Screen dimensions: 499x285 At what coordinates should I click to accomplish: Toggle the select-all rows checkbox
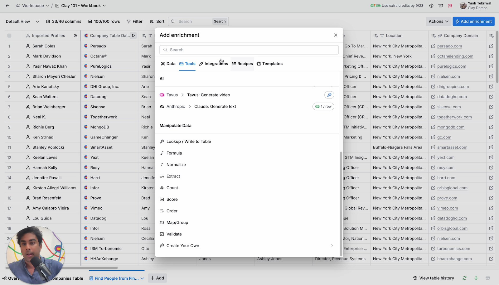click(9, 36)
